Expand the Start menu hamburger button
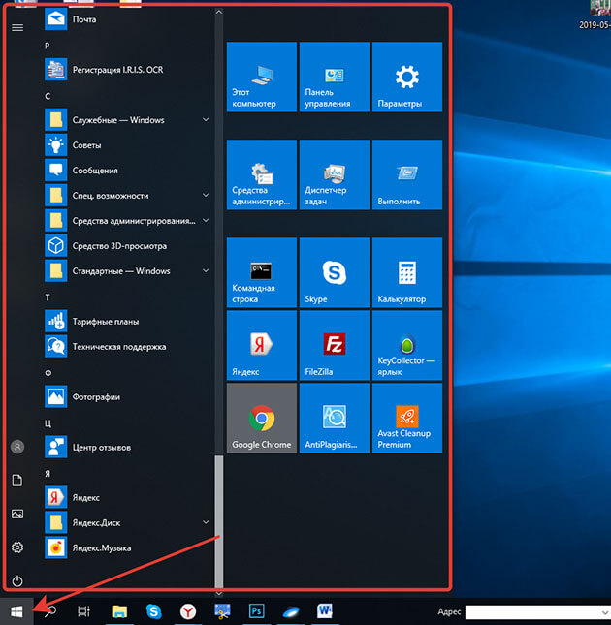The image size is (611, 625). pos(17,27)
